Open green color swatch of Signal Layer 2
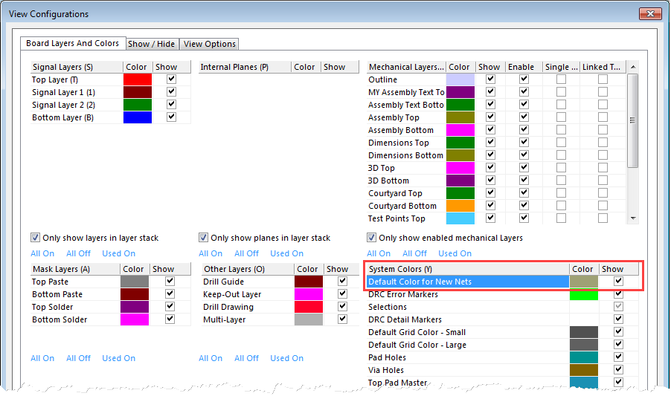 (138, 105)
